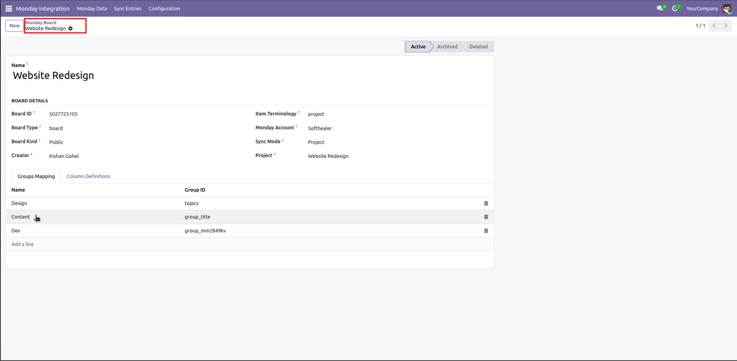This screenshot has height=361, width=737.
Task: Open the activities clock icon
Action: (676, 8)
